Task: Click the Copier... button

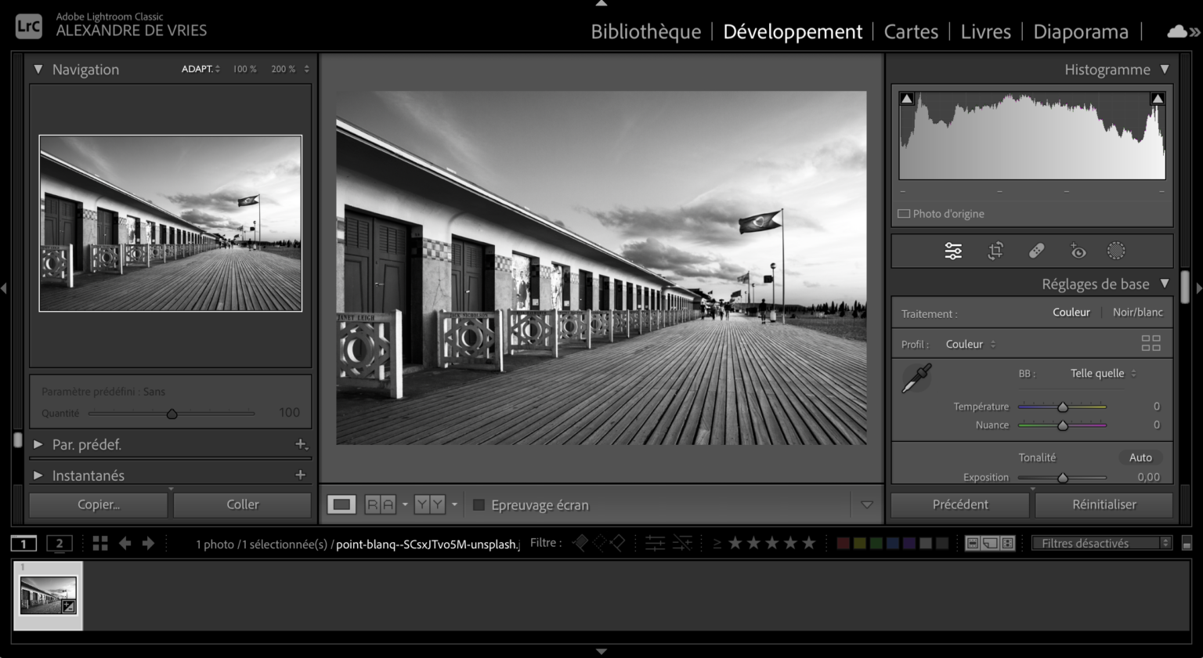Action: point(99,504)
